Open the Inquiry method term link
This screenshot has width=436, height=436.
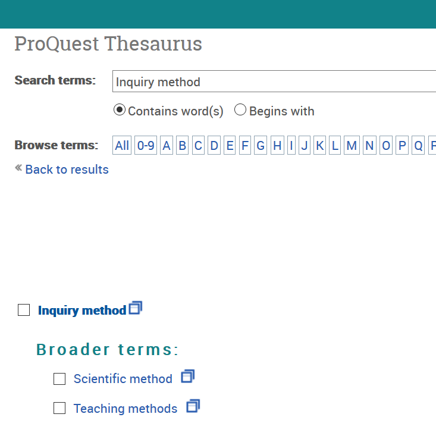point(82,310)
